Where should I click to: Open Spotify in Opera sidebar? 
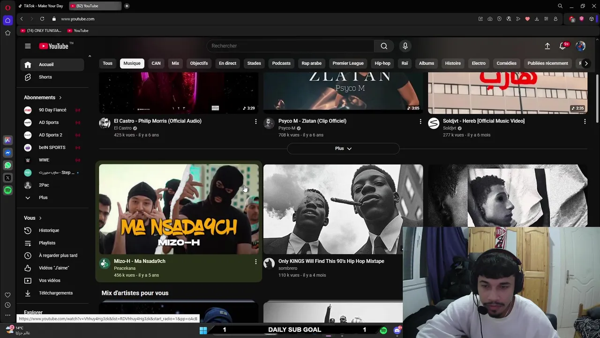click(x=7, y=190)
